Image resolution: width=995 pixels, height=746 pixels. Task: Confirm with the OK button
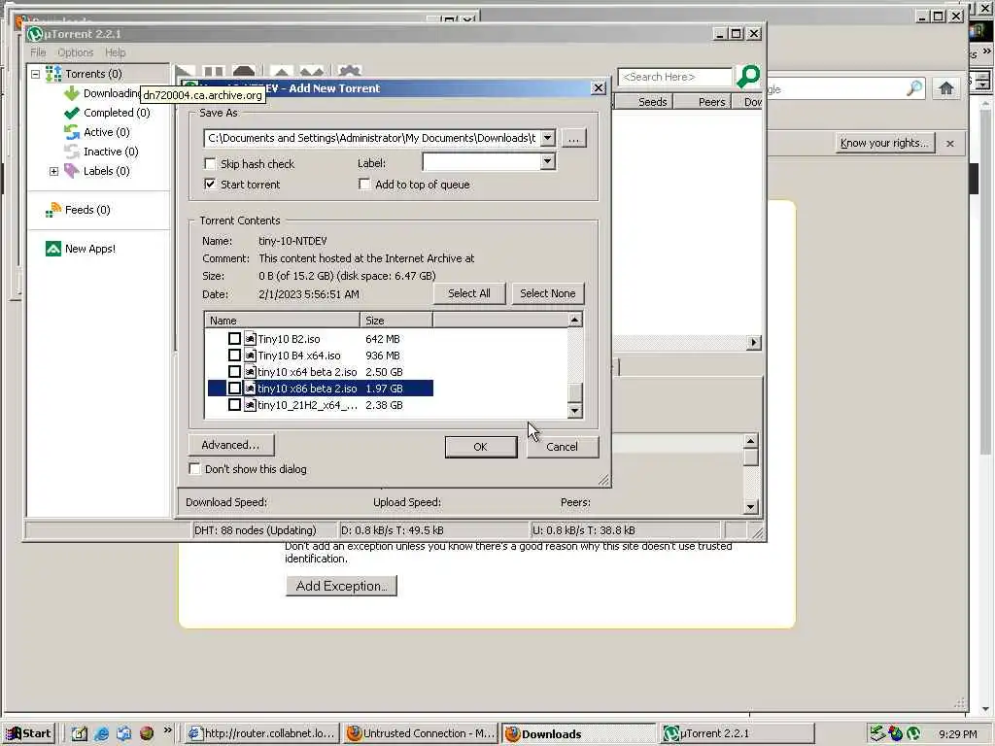481,447
